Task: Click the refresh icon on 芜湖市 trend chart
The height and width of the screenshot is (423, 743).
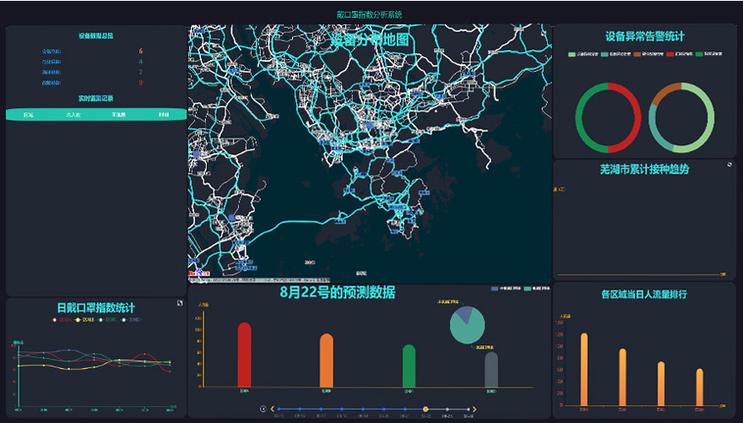Action: (x=729, y=165)
